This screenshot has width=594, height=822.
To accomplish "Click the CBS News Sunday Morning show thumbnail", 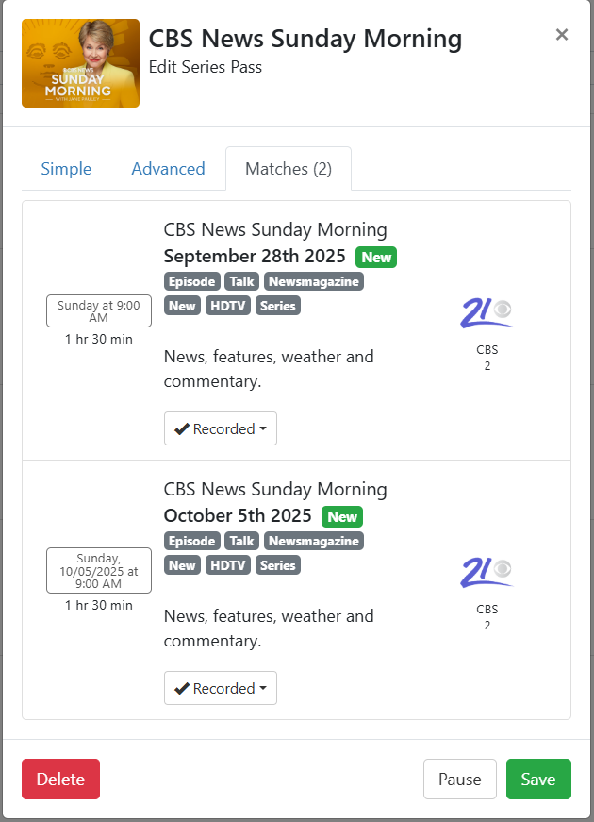I will 80,63.
